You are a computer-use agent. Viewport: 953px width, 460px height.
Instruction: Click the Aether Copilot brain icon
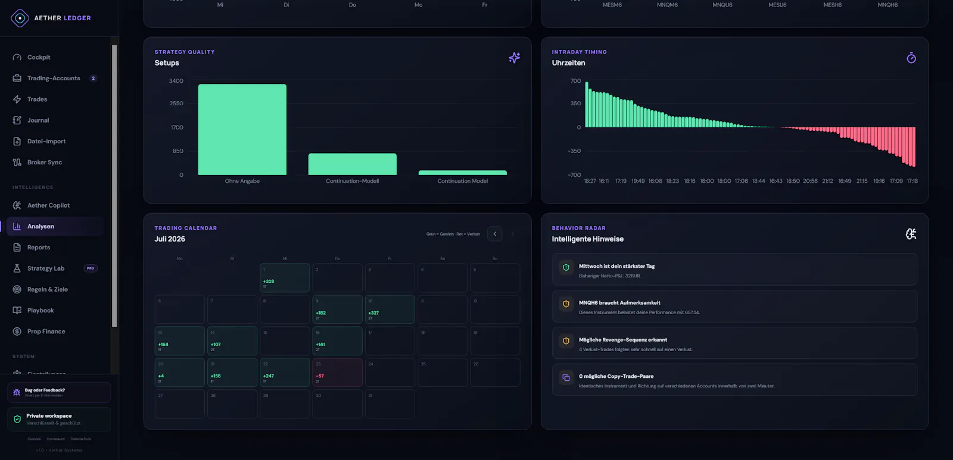tap(17, 205)
